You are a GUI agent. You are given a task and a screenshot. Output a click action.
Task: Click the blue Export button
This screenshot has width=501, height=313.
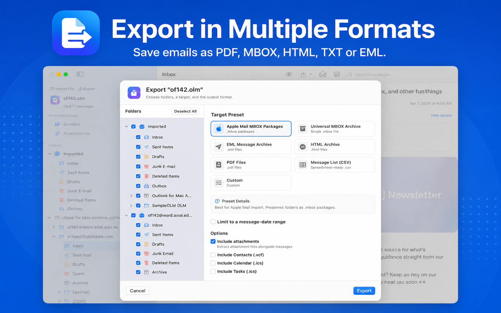point(364,291)
